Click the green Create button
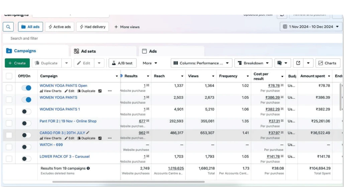This screenshot has height=187, width=344. click(x=17, y=63)
